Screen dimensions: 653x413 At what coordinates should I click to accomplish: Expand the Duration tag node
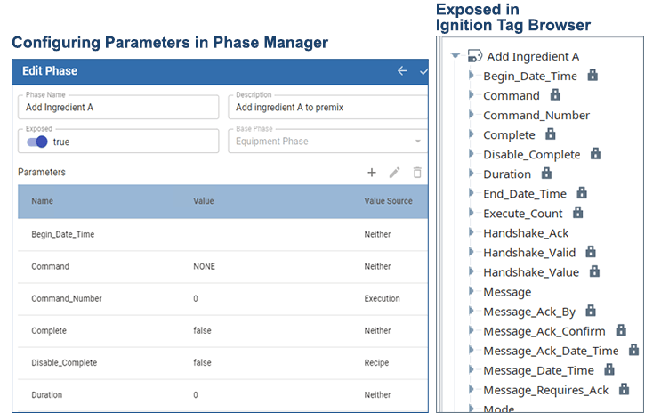coord(472,174)
